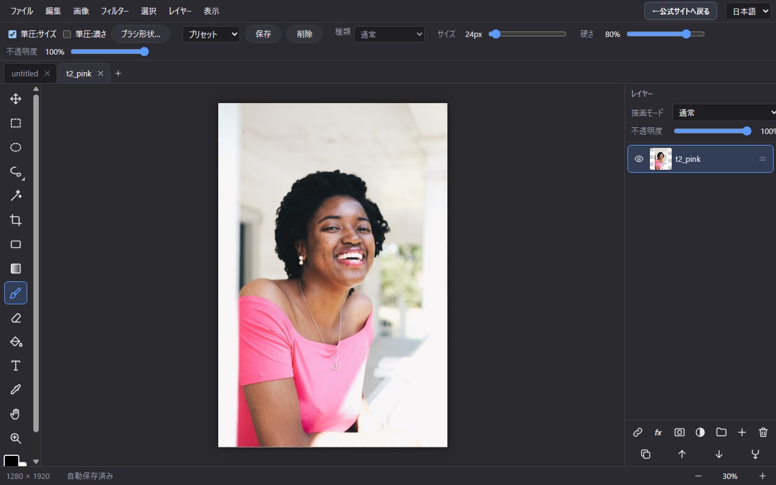Select the Gradient tool
This screenshot has height=485, width=776.
coord(16,269)
